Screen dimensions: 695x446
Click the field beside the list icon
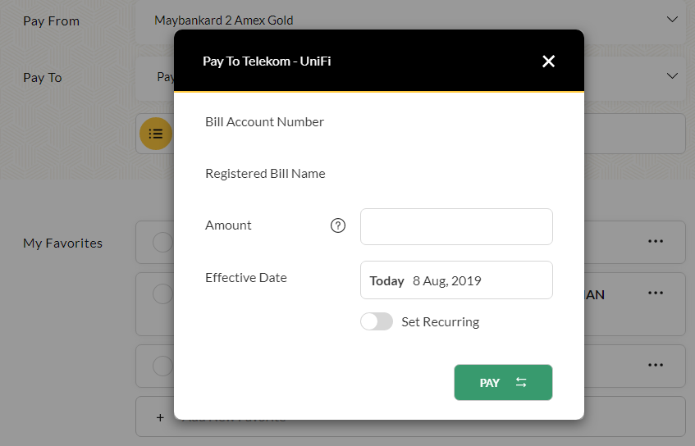tap(632, 134)
